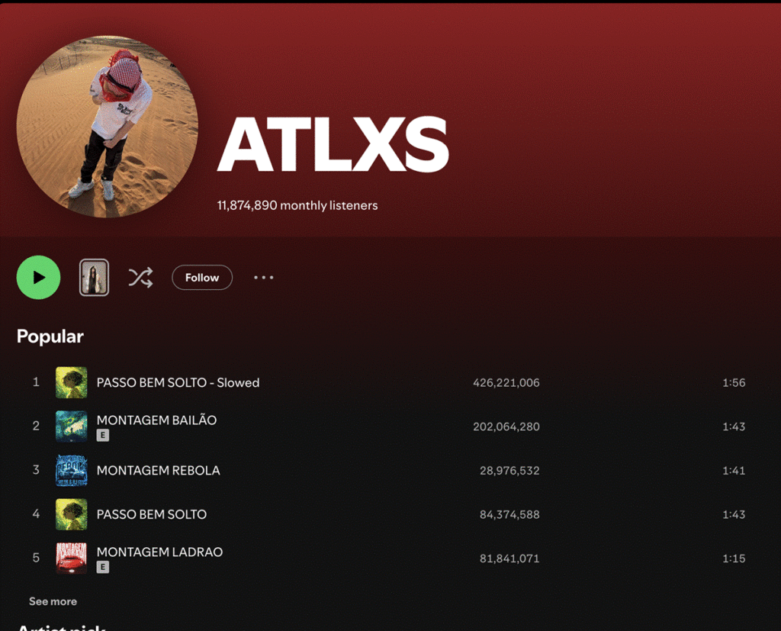Viewport: 781px width, 631px height.
Task: Expand track list with See more
Action: tap(53, 601)
